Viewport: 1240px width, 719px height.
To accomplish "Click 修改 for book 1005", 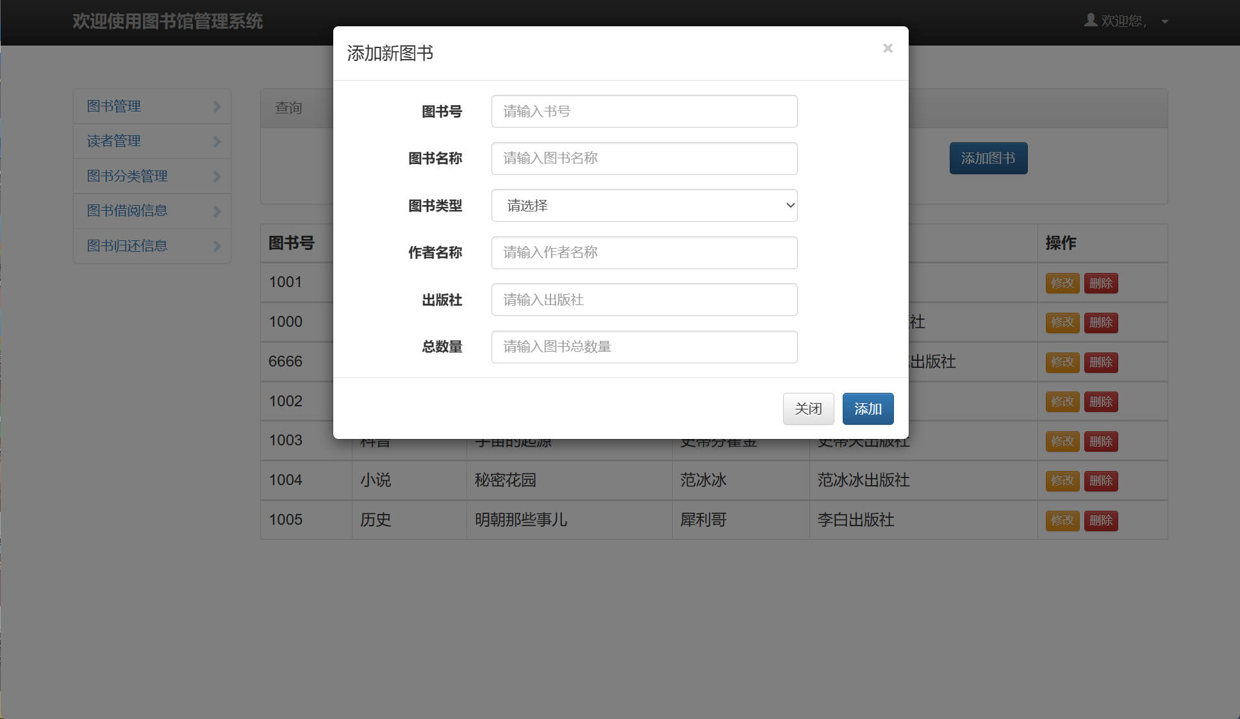I will click(1062, 520).
